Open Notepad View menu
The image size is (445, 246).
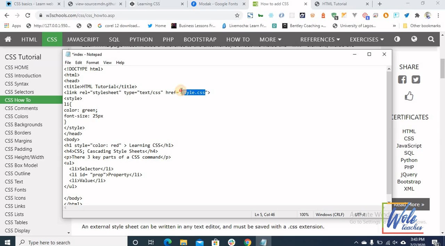coord(107,63)
